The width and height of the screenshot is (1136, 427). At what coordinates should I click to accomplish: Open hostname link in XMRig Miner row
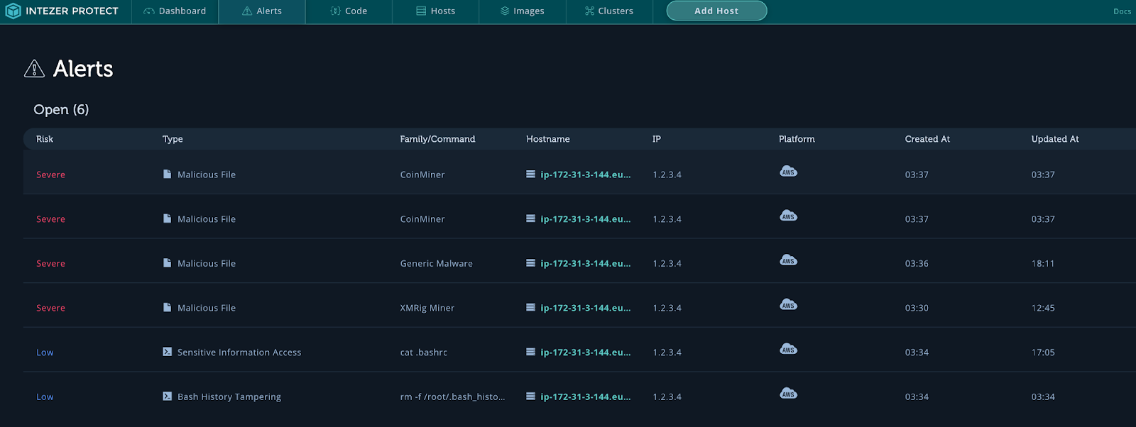click(586, 308)
